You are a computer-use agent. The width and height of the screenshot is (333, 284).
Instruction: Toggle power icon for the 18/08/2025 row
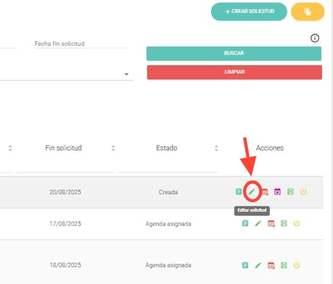point(297,265)
